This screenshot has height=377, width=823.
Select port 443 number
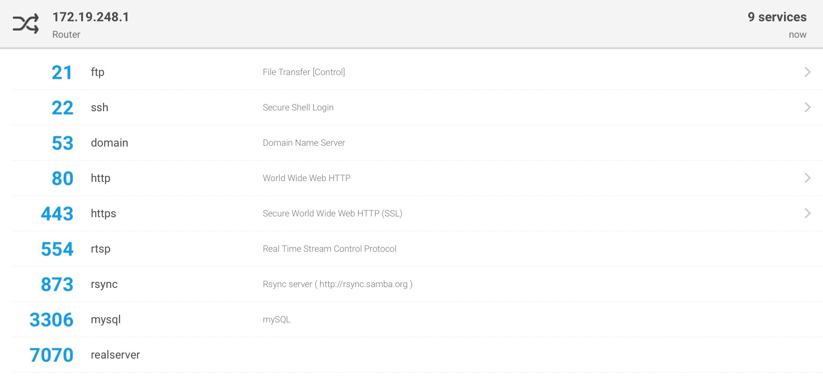click(x=57, y=214)
